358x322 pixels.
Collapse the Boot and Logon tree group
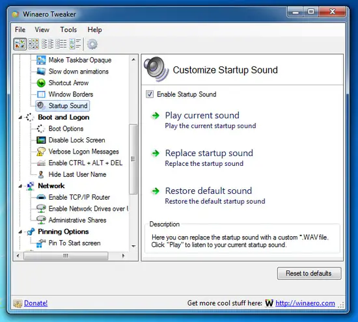(20, 118)
